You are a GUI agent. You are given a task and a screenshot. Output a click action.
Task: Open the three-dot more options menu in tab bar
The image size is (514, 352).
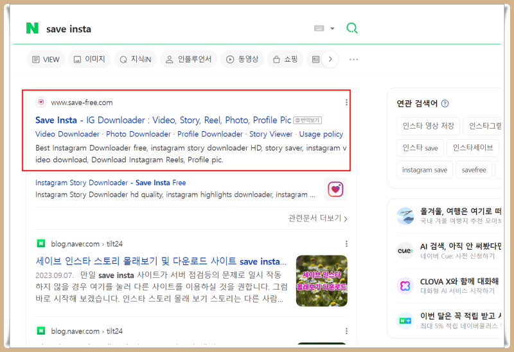pos(354,59)
